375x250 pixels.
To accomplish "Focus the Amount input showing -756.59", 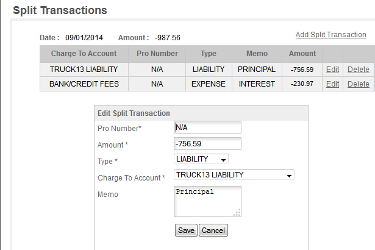I will point(207,143).
